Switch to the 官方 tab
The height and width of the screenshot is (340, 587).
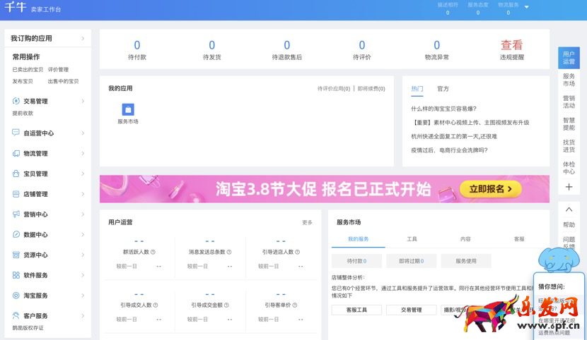tap(443, 89)
